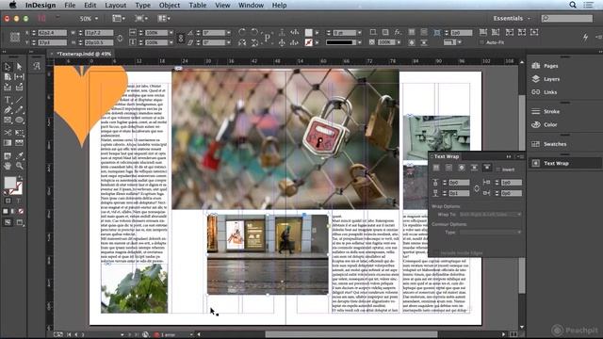Open the Essentials workspace switcher
This screenshot has height=339, width=603.
coord(512,19)
